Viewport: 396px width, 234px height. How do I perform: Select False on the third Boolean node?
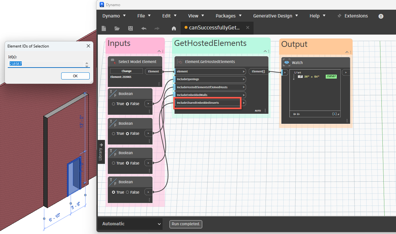(x=128, y=163)
